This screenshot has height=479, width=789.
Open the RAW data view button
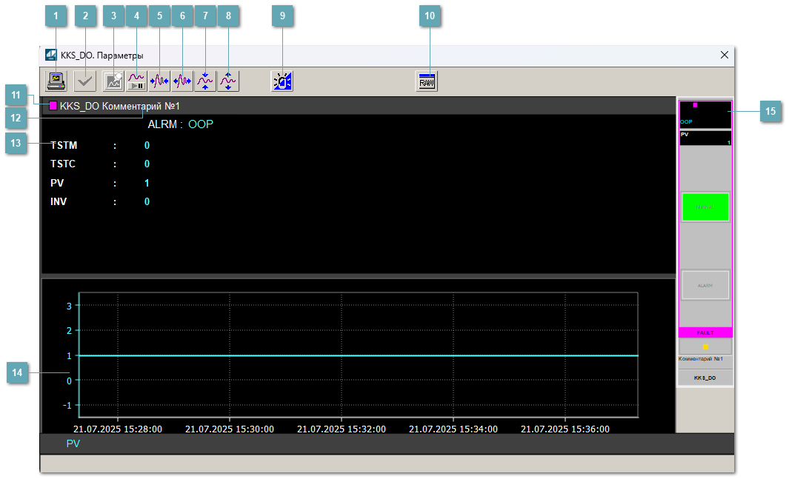click(x=427, y=81)
